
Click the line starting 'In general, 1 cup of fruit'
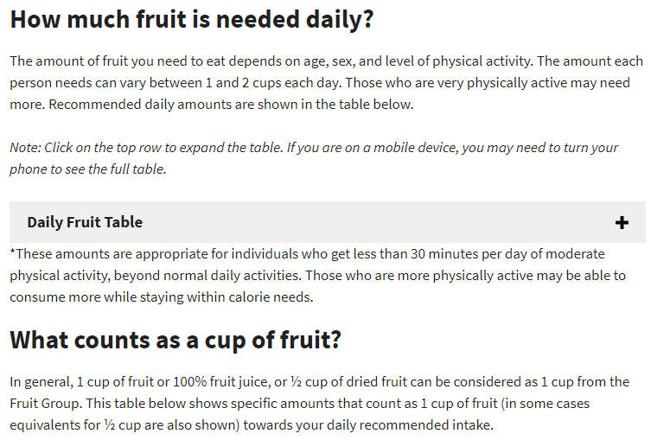(x=320, y=382)
